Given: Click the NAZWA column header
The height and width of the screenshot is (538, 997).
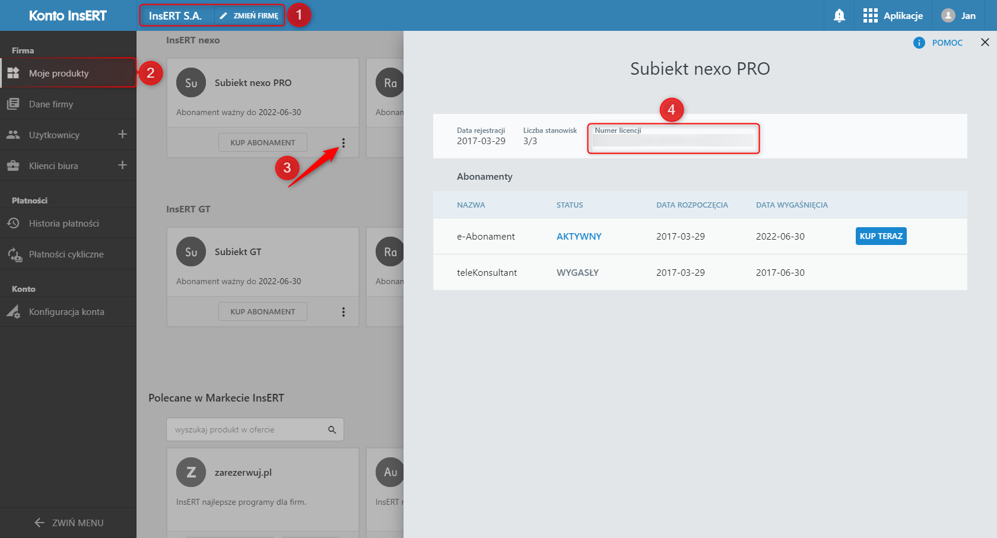Looking at the screenshot, I should 471,205.
